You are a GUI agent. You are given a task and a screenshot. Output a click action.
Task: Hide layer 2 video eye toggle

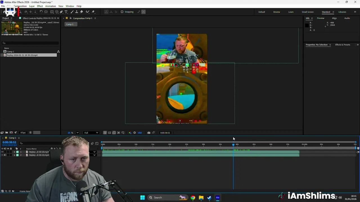click(2, 155)
